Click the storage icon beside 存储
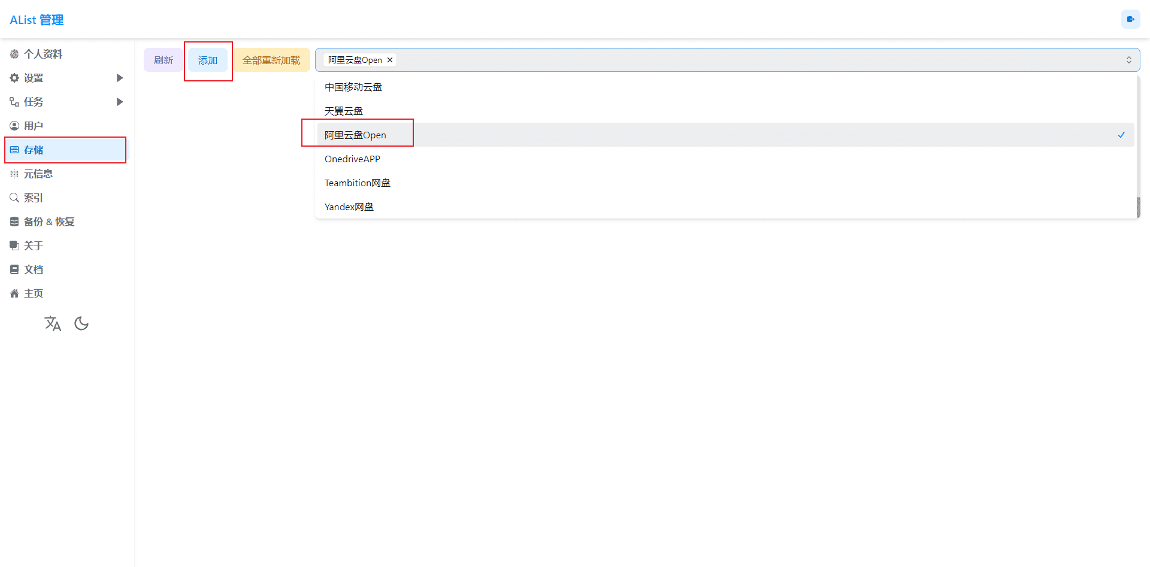 (x=14, y=150)
